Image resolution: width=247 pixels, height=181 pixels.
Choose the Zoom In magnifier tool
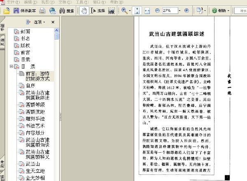point(124,11)
